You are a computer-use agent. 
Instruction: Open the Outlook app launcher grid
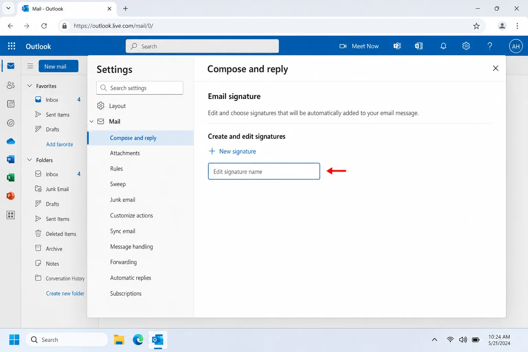(x=11, y=46)
